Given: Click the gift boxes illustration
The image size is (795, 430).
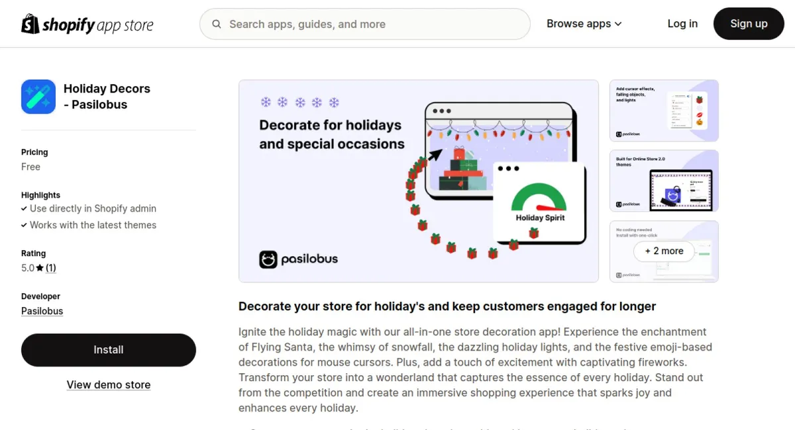Looking at the screenshot, I should pos(464,170).
